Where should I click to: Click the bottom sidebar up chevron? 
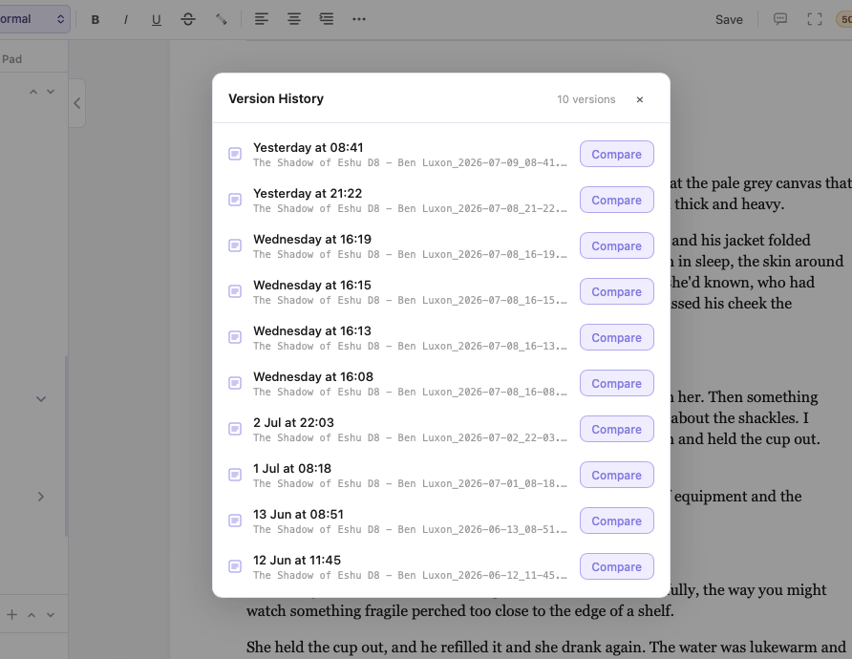[32, 615]
